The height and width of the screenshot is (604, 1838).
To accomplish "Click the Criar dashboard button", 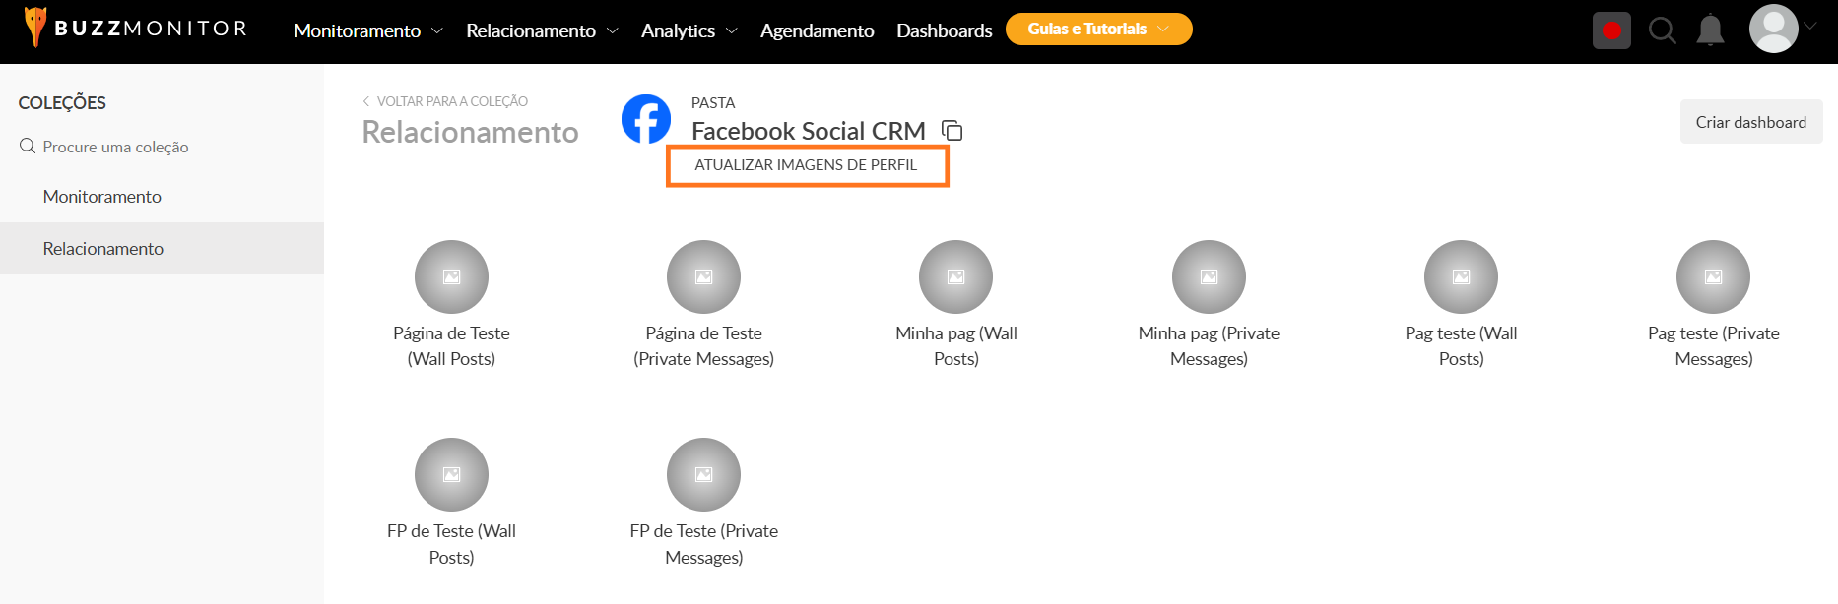I will tap(1750, 122).
